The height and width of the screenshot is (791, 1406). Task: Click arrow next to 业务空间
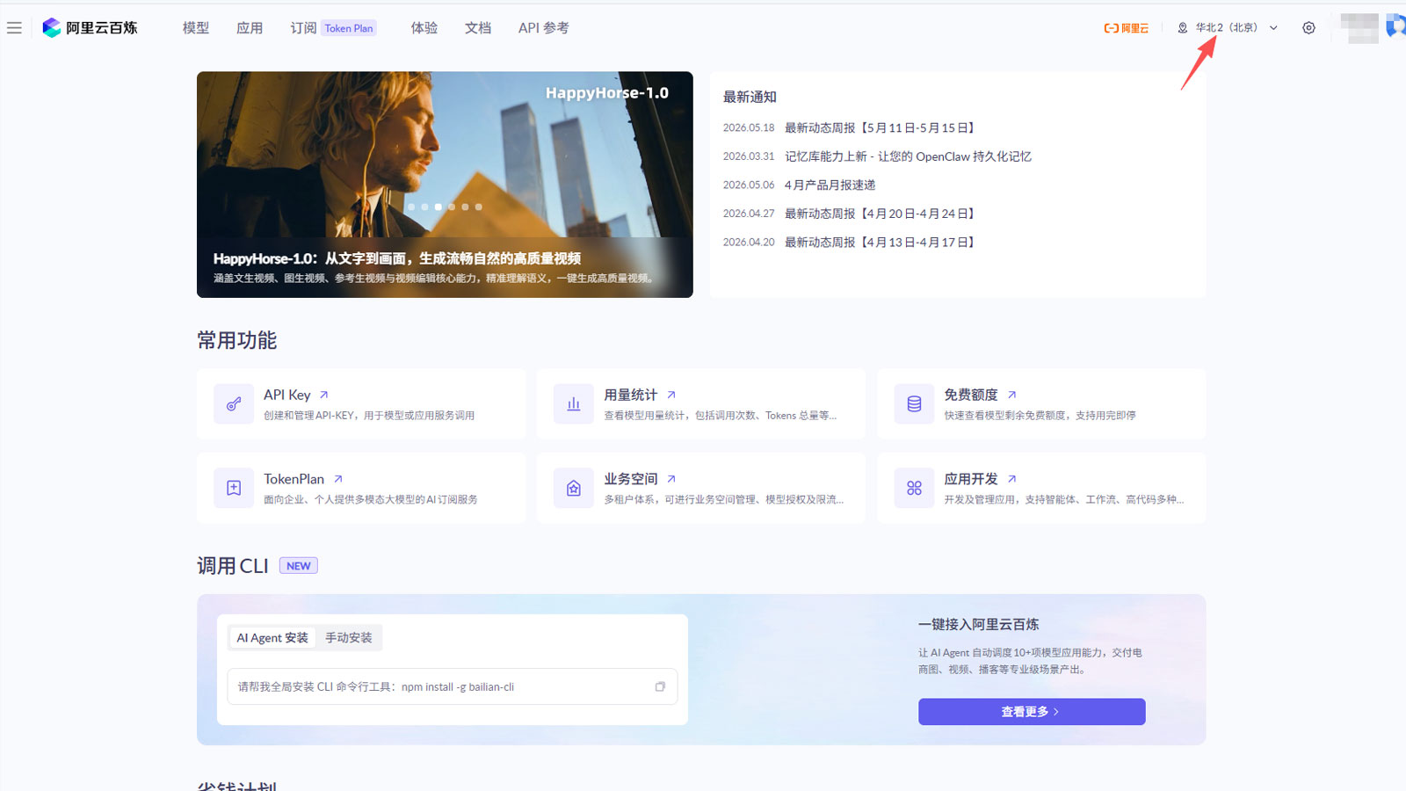671,479
